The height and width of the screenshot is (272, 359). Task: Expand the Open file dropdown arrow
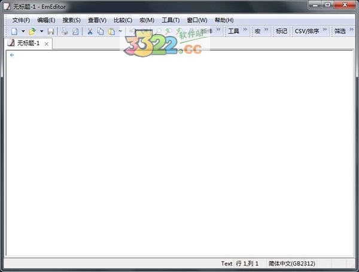41,31
